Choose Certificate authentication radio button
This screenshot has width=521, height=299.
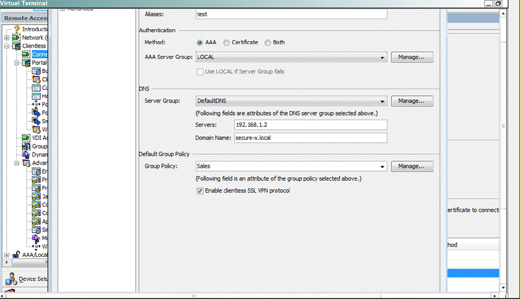click(x=226, y=43)
